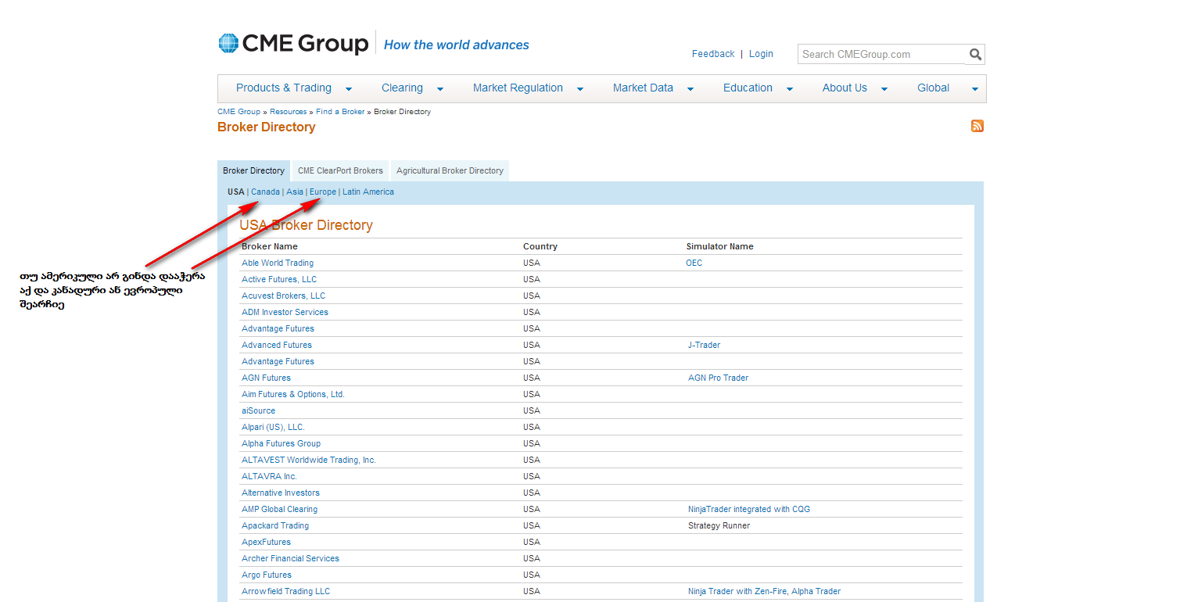The image size is (1180, 602).
Task: Click the Country column header
Action: 540,246
